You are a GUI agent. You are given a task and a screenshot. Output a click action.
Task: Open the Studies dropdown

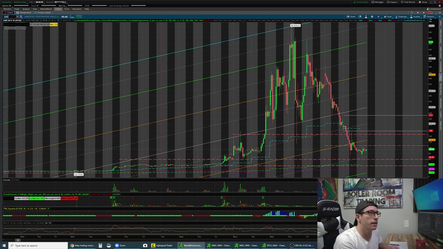(415, 17)
